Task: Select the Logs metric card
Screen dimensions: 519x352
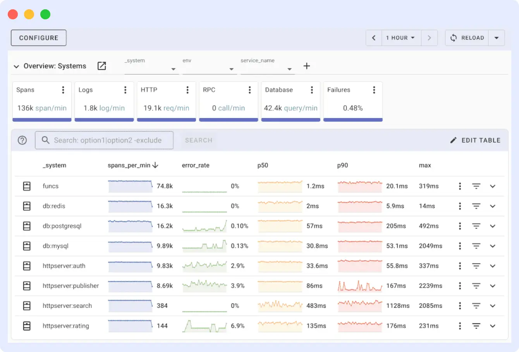Action: tap(104, 101)
